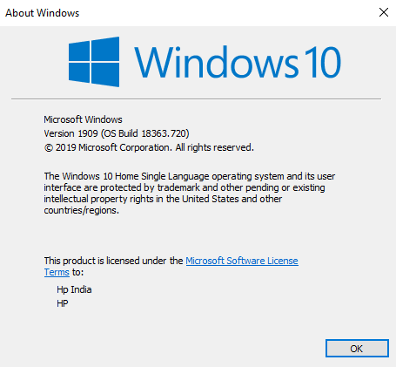The image size is (396, 367).
Task: Close the About Windows dialog
Action: coord(384,12)
